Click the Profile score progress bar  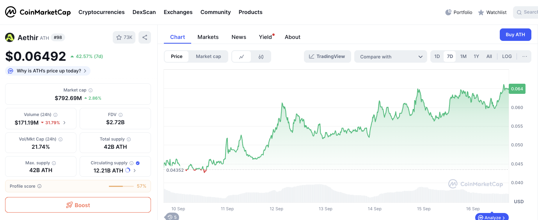121,187
